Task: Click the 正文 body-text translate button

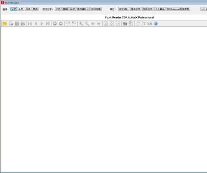Action: 21,9
